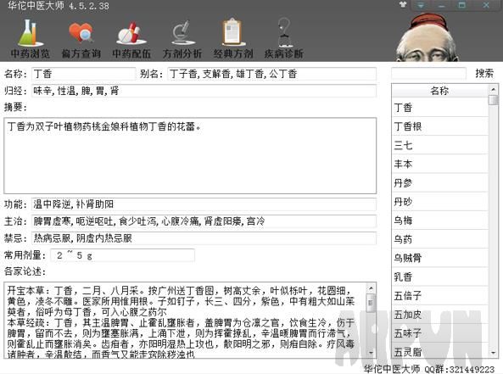This screenshot has width=503, height=374.
Task: Open 方剂分析 microscope icon
Action: (182, 33)
